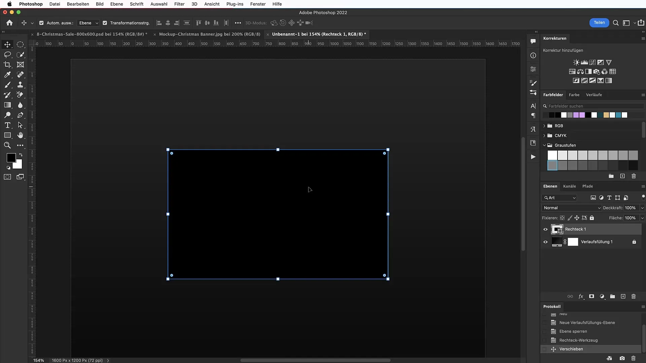Select the Brush tool

7,85
